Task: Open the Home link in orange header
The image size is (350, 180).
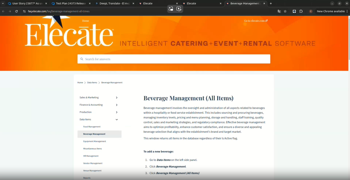Action: tap(86, 21)
